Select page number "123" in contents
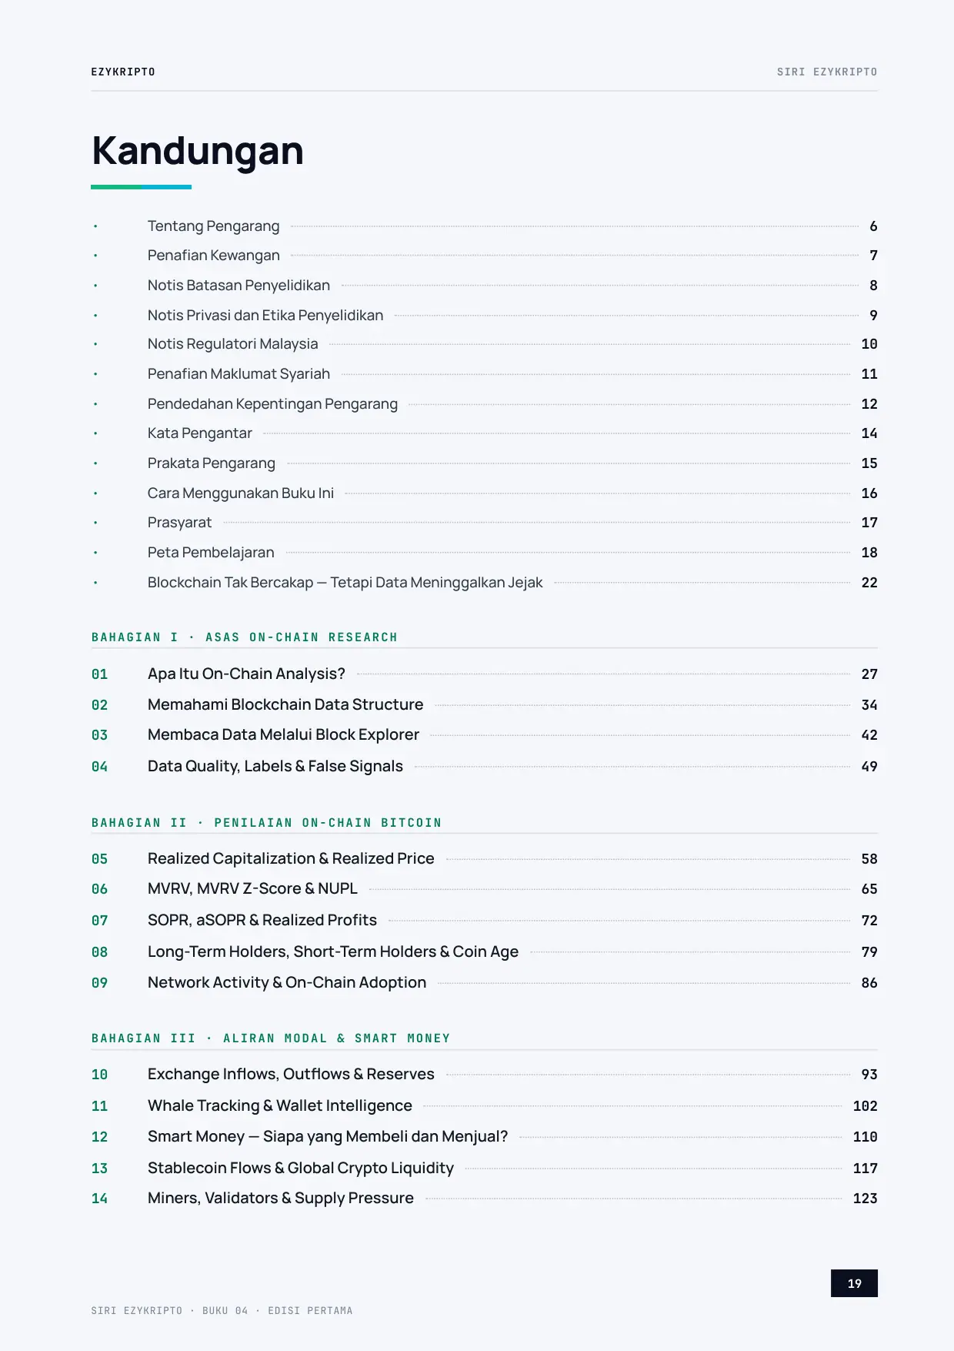This screenshot has height=1351, width=954. coord(866,1199)
